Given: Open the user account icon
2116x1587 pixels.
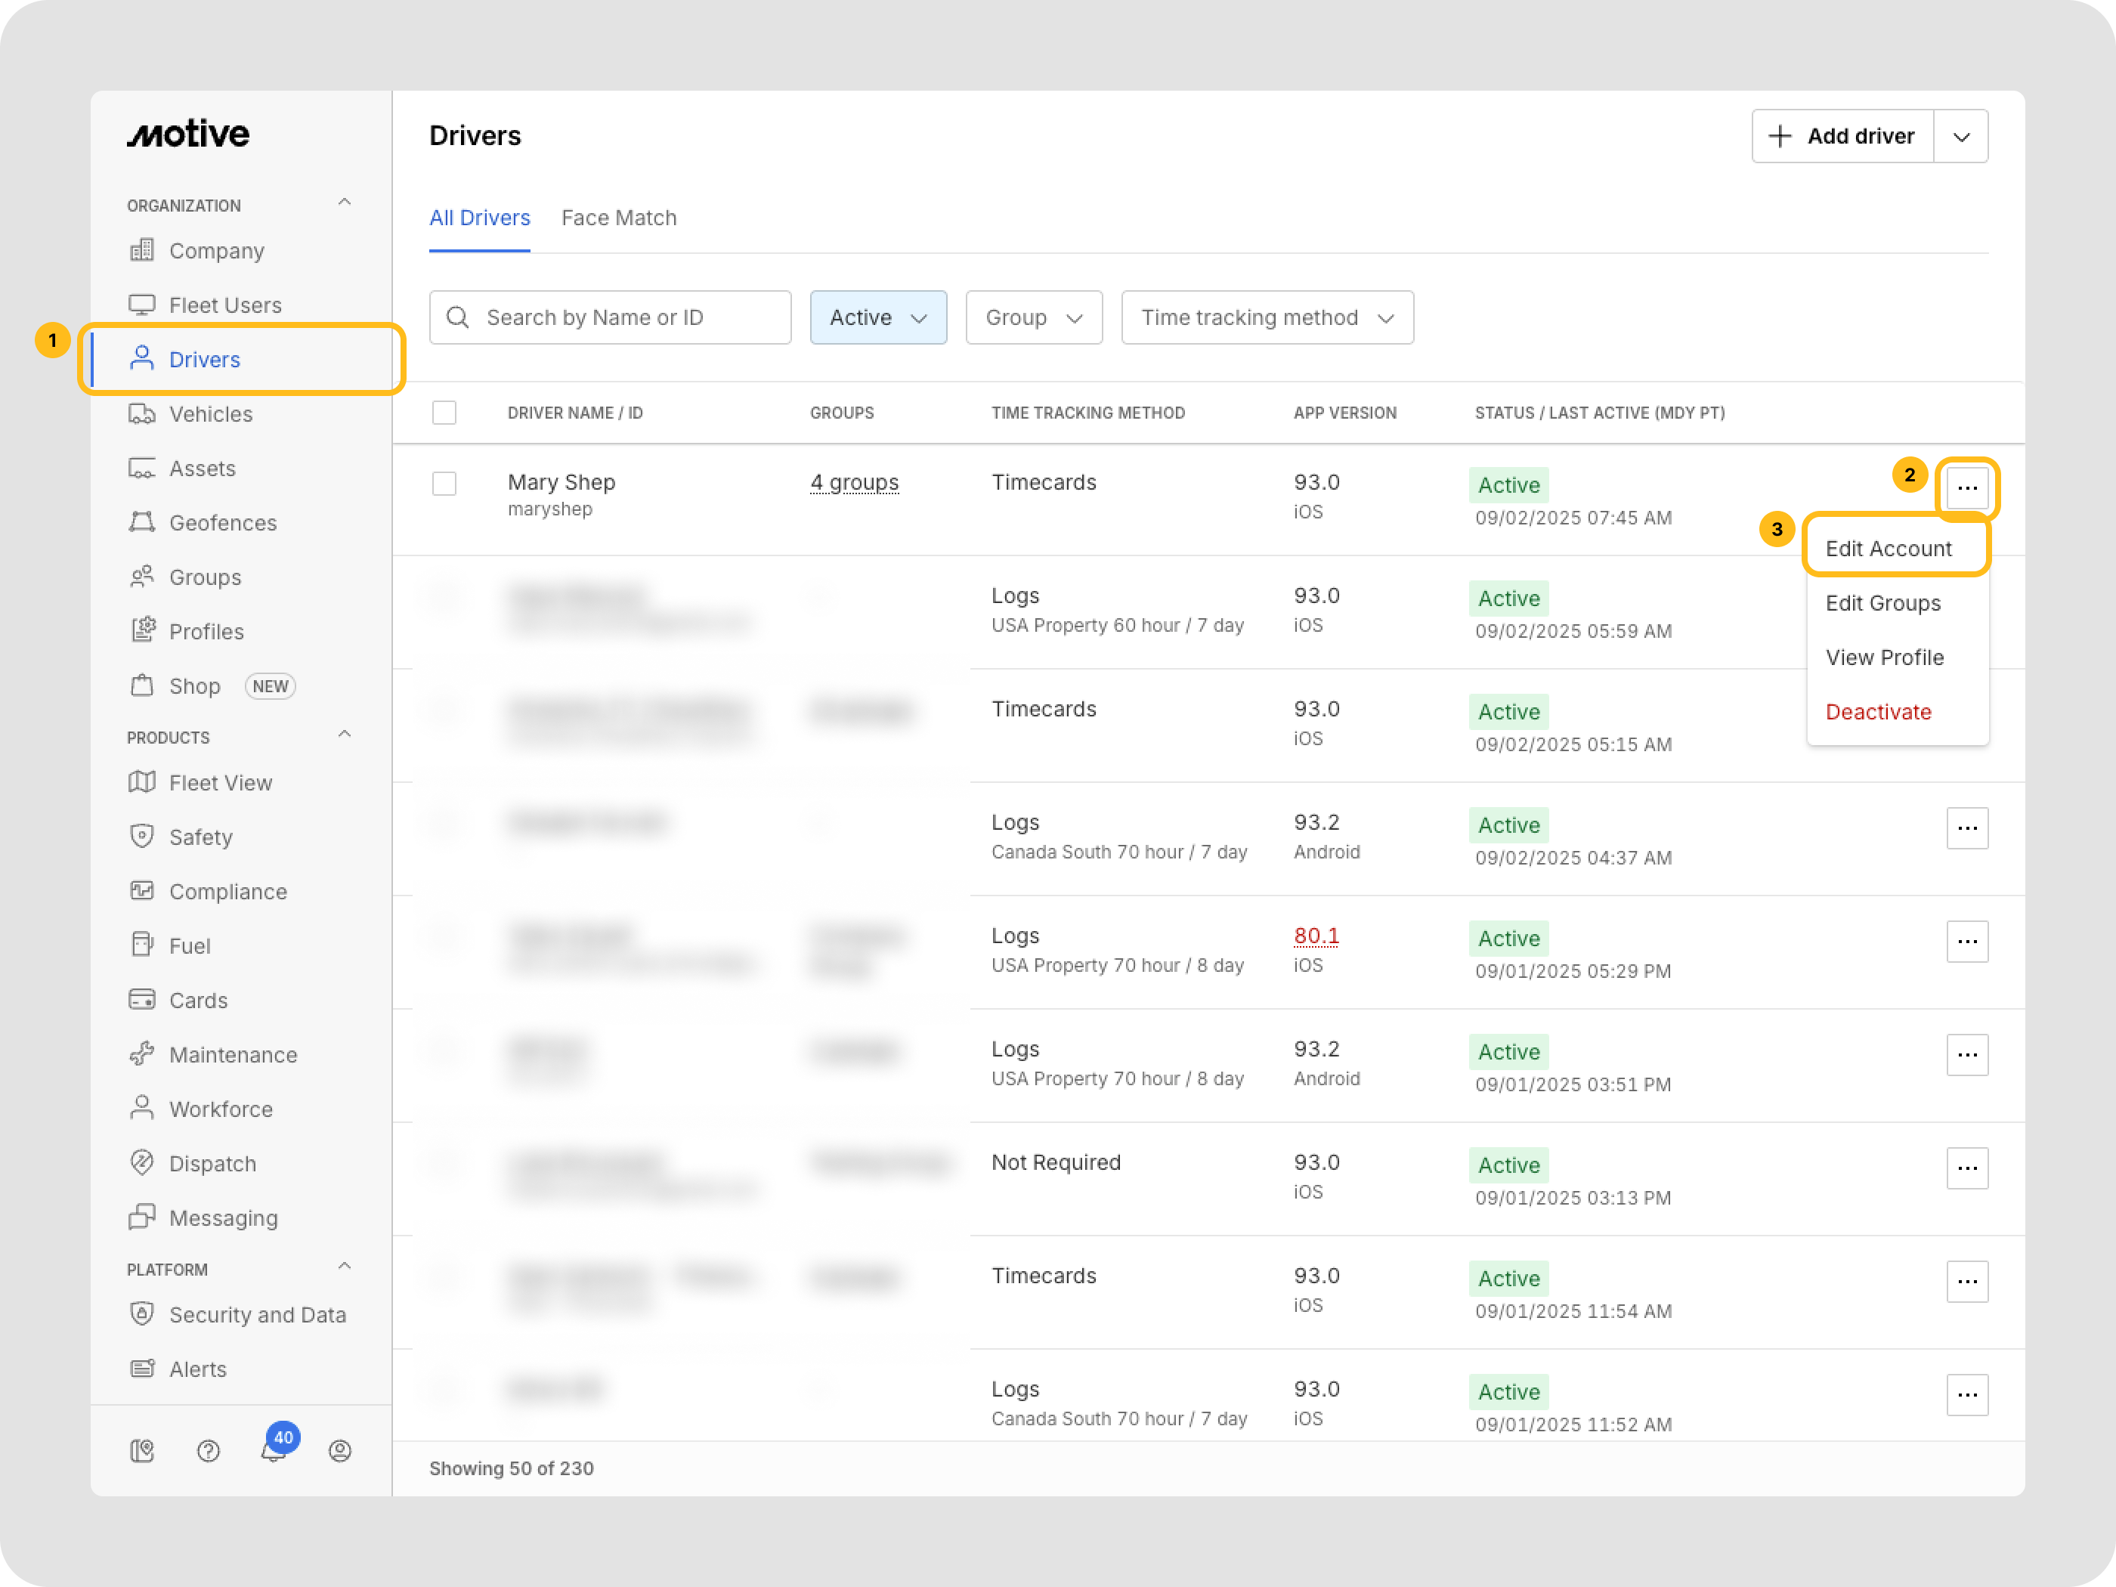Looking at the screenshot, I should 339,1451.
